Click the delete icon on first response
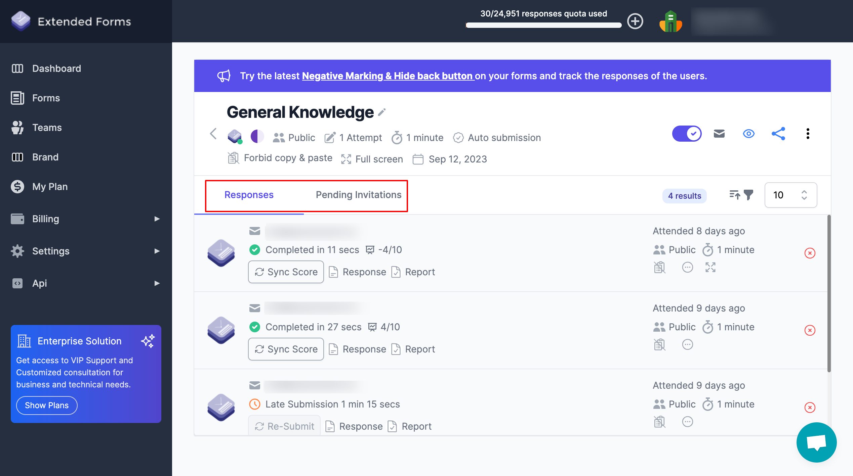Viewport: 853px width, 476px height. (x=810, y=253)
